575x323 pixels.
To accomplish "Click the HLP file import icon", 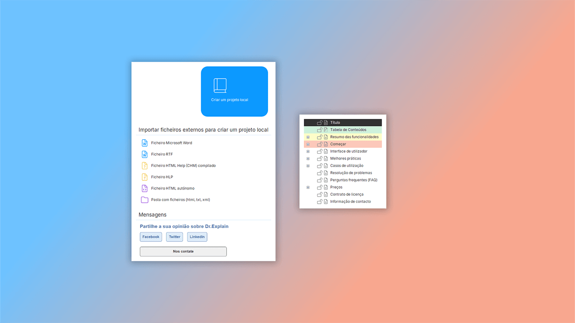I will click(x=145, y=177).
